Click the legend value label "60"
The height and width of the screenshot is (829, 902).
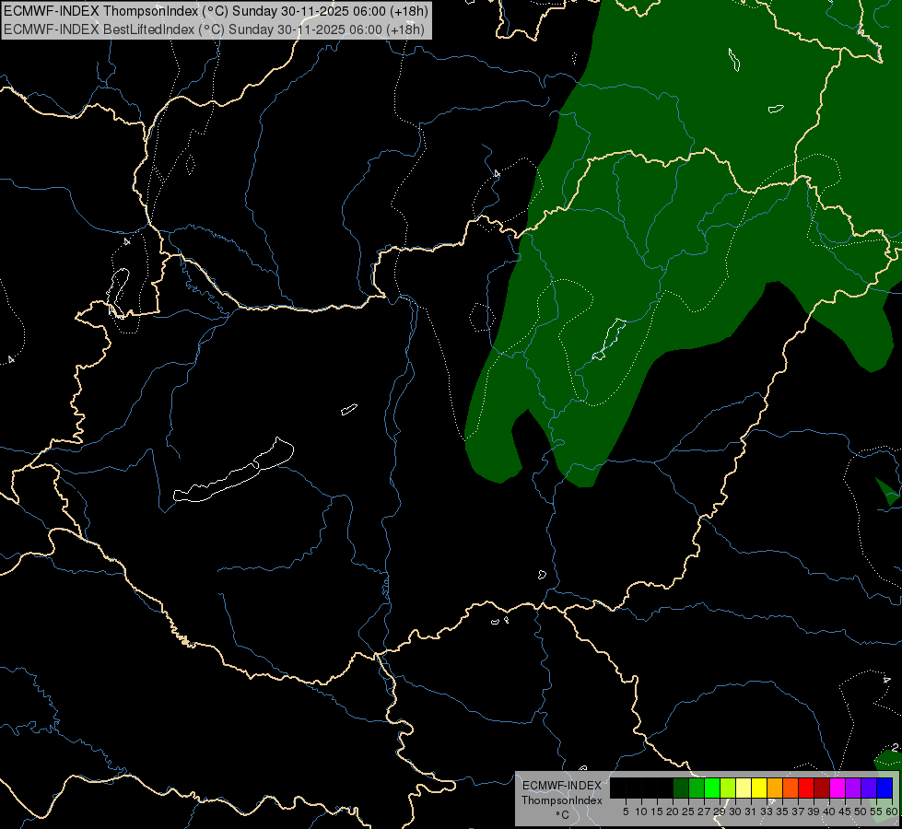pos(892,811)
